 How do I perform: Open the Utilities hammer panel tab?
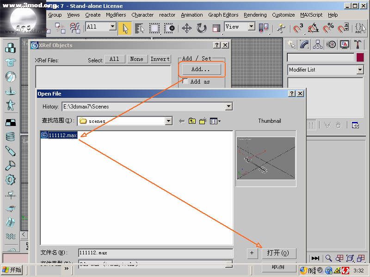click(358, 44)
